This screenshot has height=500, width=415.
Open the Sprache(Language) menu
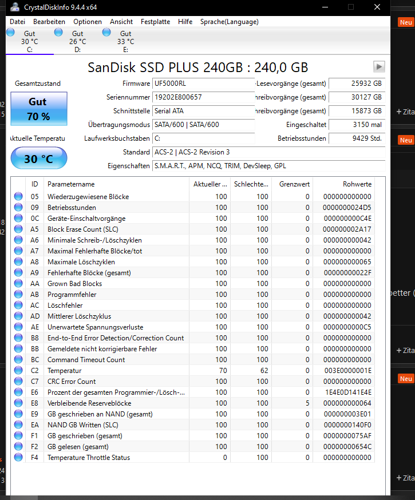(230, 22)
